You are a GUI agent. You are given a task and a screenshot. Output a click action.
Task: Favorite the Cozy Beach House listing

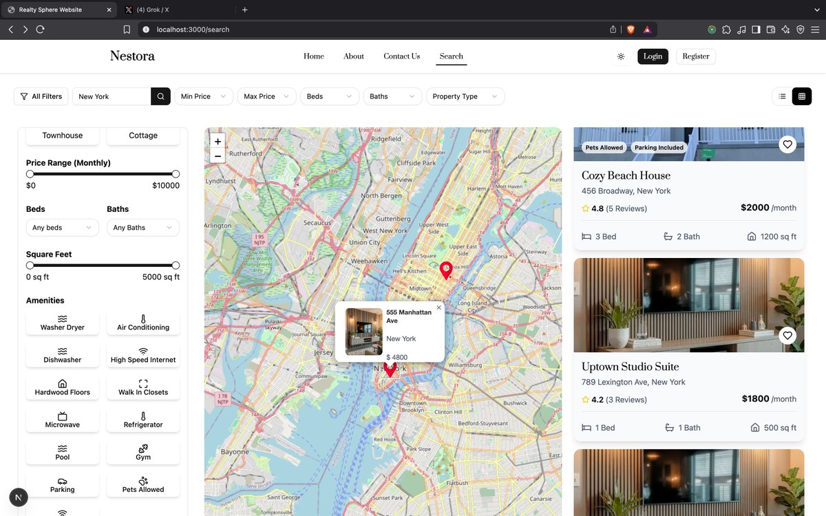787,144
